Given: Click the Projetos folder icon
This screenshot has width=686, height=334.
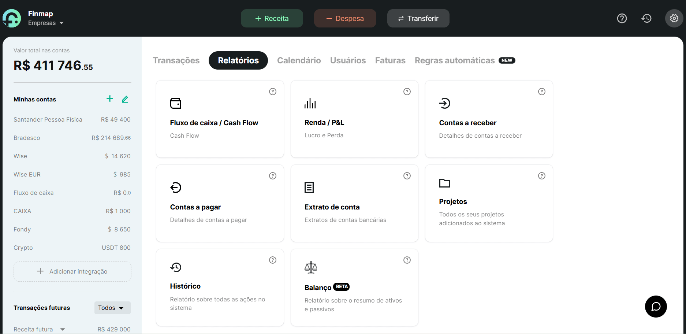Looking at the screenshot, I should tap(445, 183).
